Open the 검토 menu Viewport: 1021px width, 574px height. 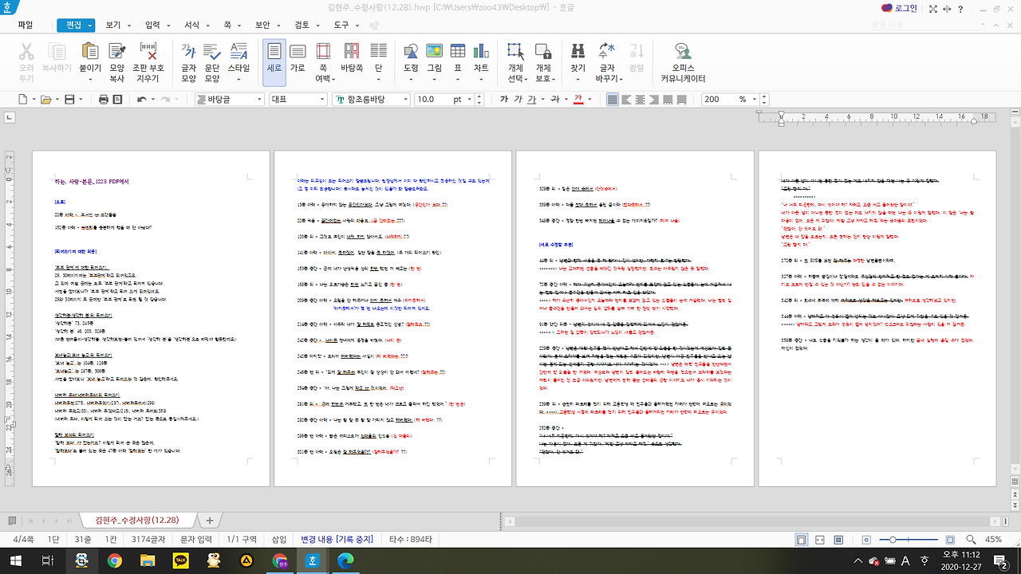pyautogui.click(x=302, y=25)
